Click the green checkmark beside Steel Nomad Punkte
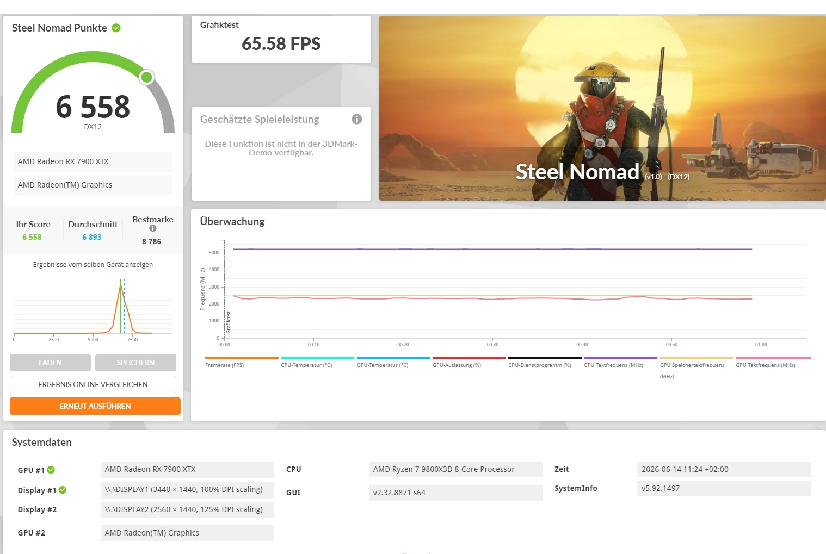 point(116,28)
